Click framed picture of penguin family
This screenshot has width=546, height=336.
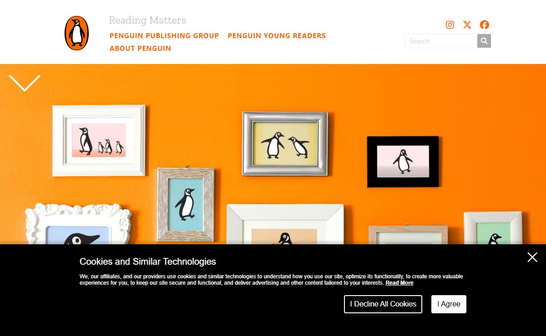tap(99, 140)
